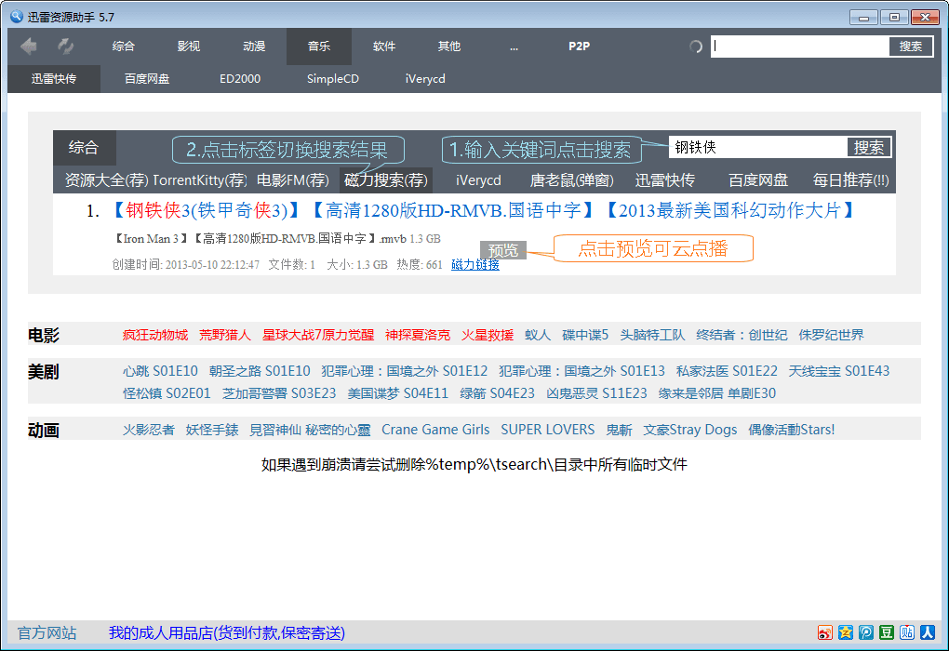Share to Douban icon
This screenshot has width=949, height=651.
click(887, 632)
